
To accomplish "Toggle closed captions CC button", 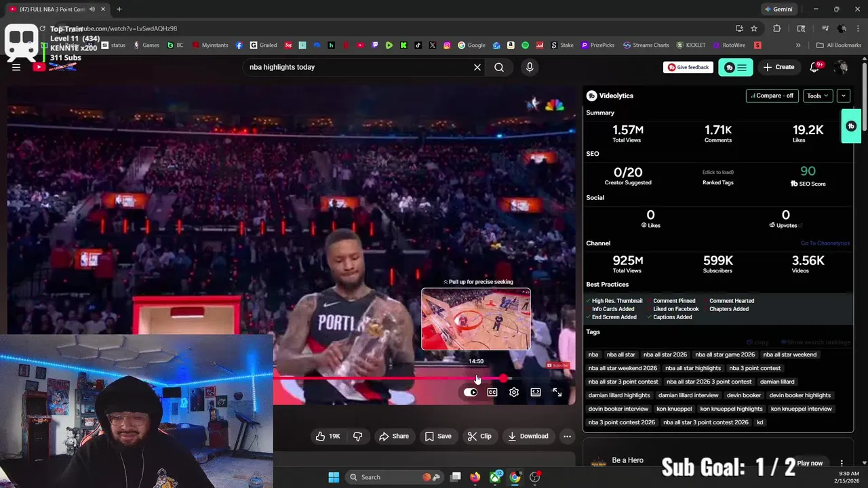I will coord(492,392).
